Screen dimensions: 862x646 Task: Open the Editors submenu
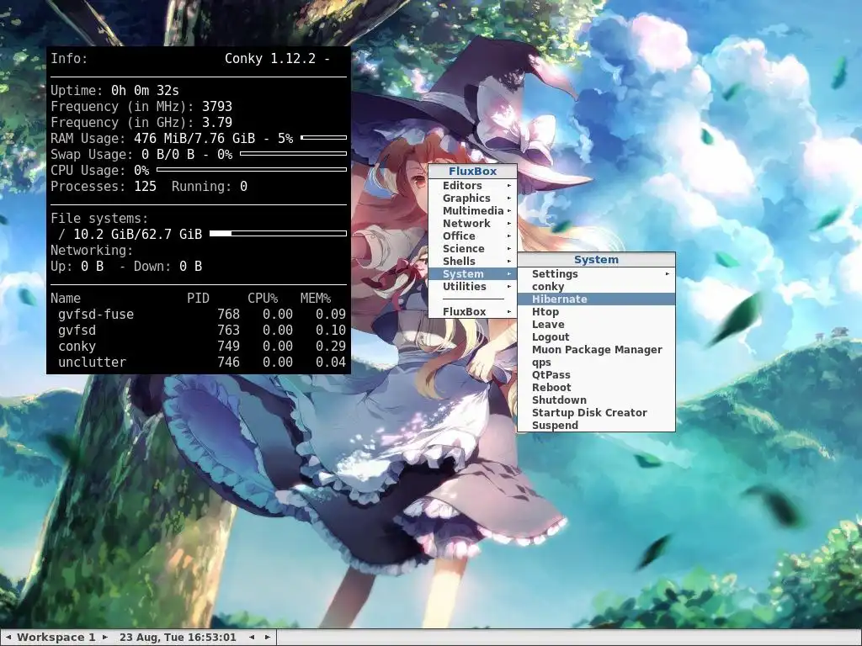[x=472, y=186]
